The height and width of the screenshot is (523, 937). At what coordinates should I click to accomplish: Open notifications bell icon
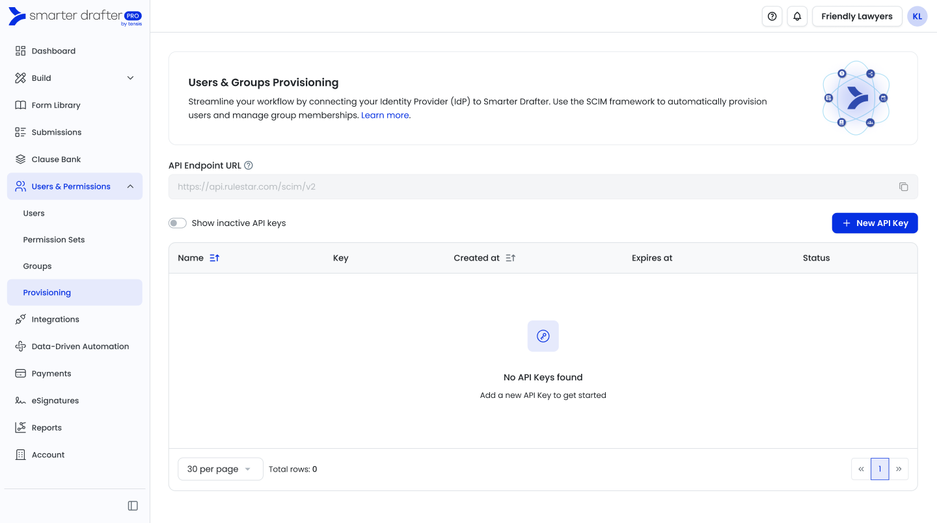pyautogui.click(x=797, y=16)
